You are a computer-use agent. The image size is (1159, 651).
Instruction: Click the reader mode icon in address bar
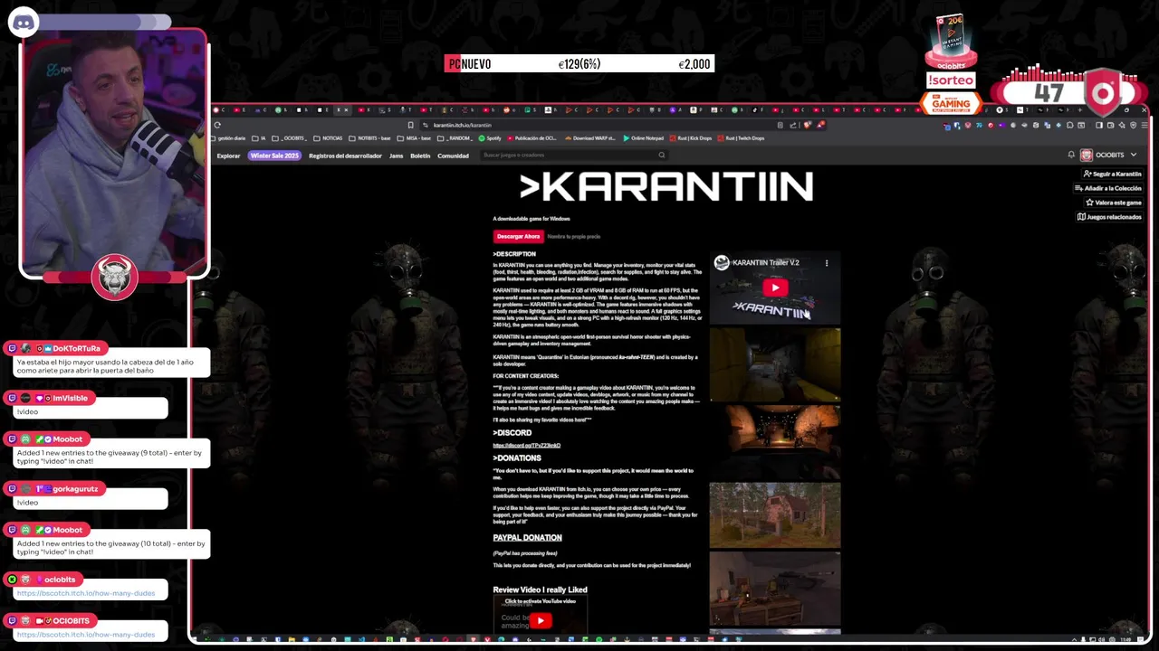coord(781,125)
